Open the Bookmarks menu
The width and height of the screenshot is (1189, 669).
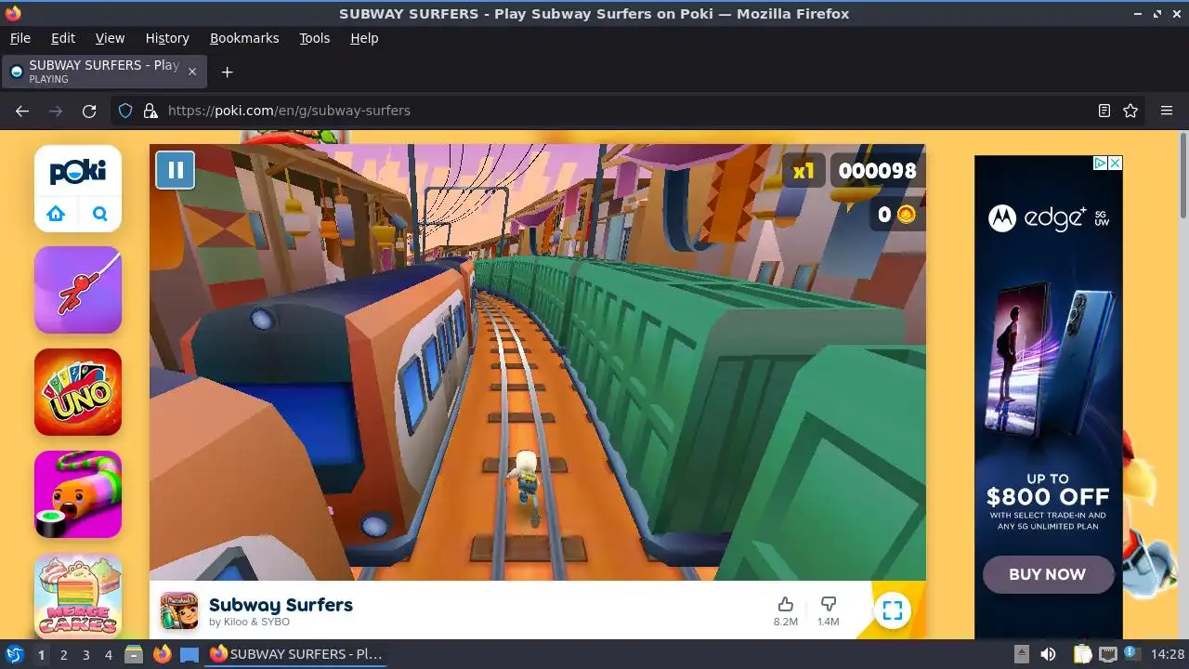pos(244,38)
